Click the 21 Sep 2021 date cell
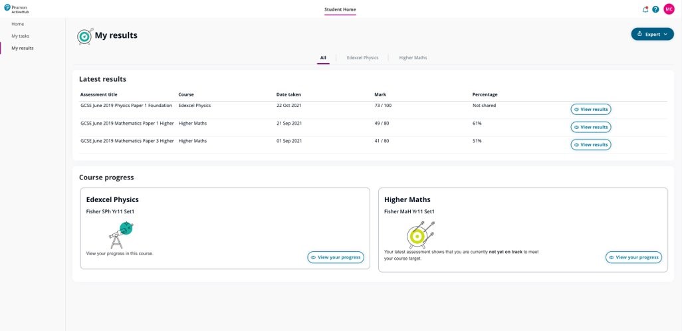 click(x=288, y=124)
